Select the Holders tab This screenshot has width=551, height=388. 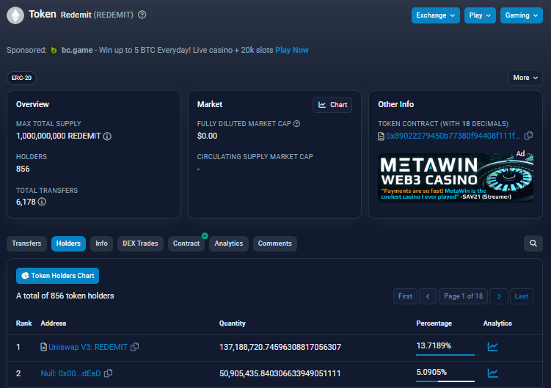pyautogui.click(x=68, y=244)
